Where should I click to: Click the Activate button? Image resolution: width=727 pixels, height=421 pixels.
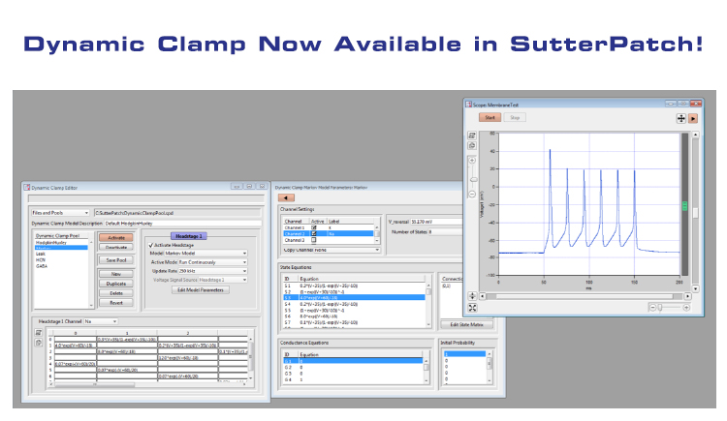coord(116,237)
